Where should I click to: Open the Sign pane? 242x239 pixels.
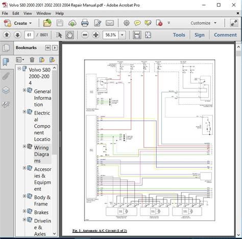tap(200, 35)
